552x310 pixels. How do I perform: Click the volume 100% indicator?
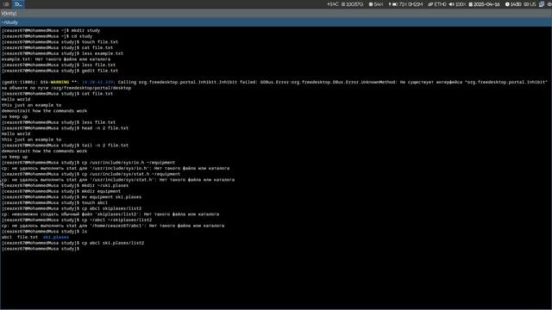point(457,4)
